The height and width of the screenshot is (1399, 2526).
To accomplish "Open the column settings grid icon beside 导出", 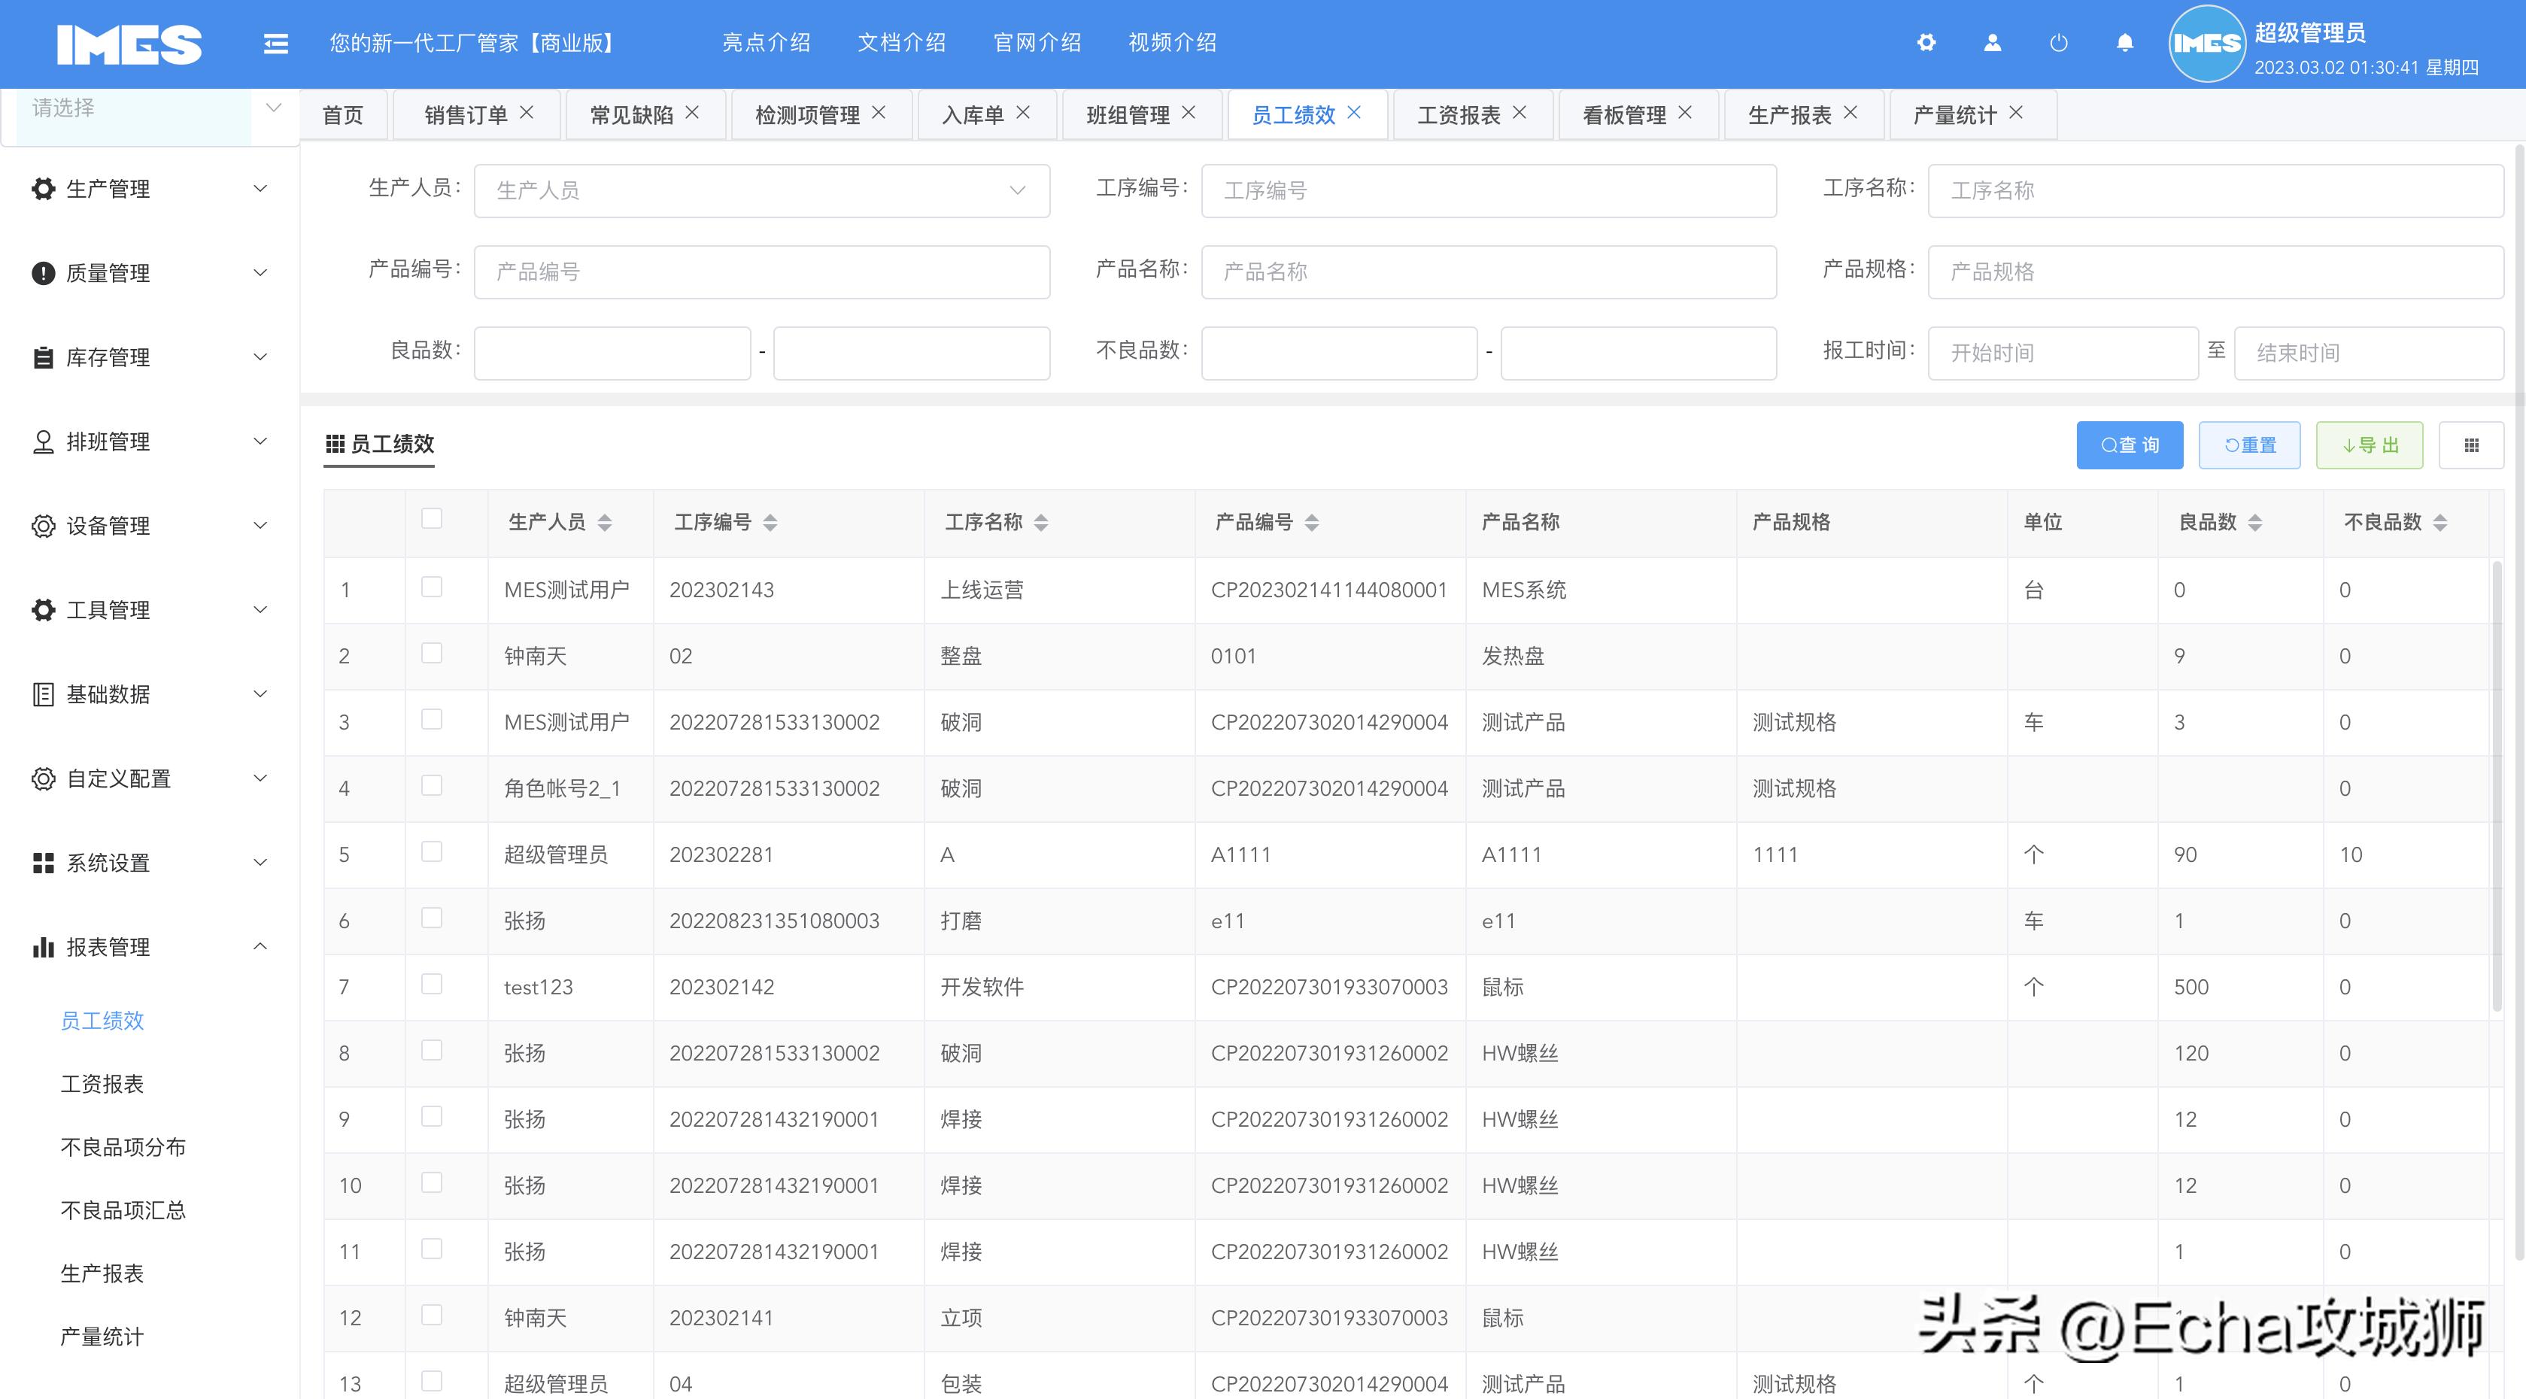I will (2471, 444).
